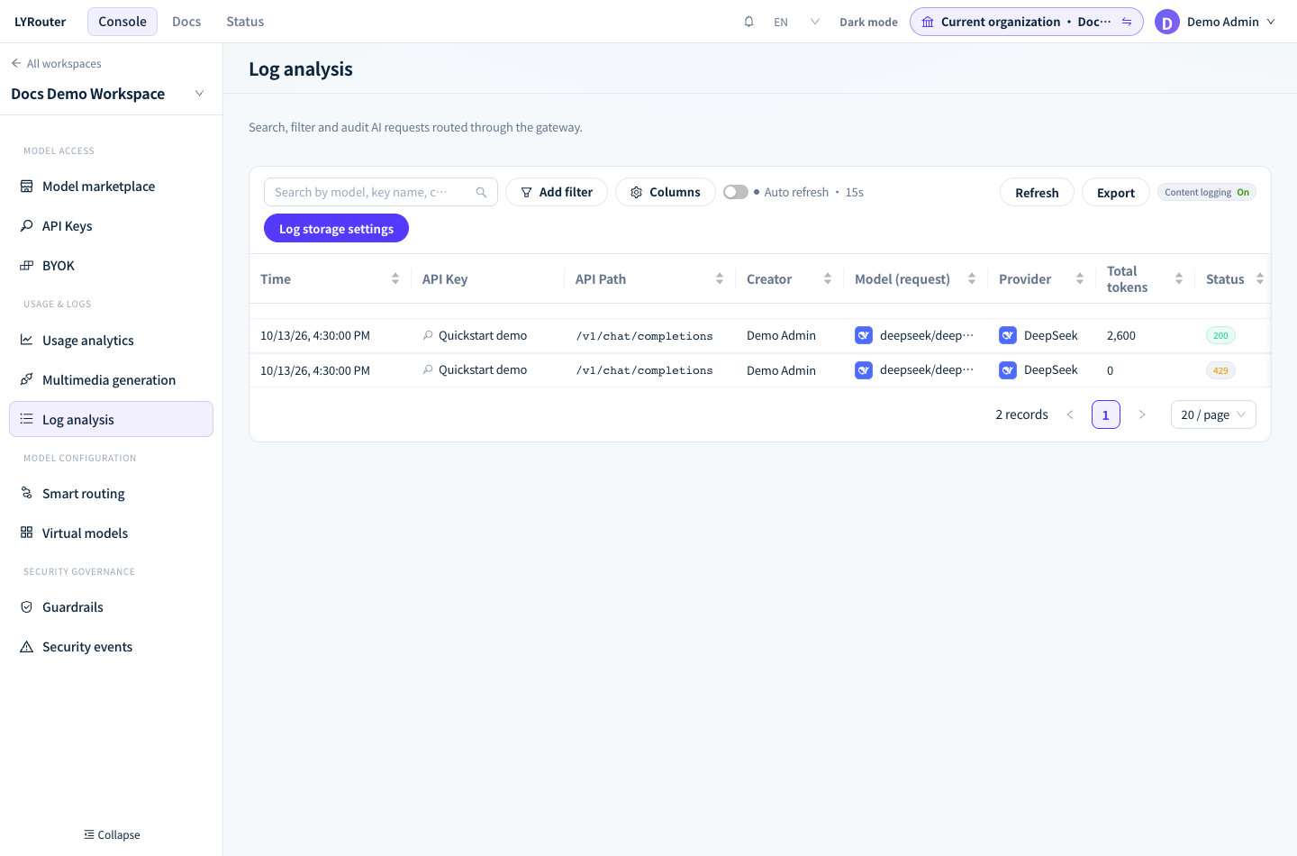
Task: Click the bank icon in Current organization pill
Action: point(928,22)
